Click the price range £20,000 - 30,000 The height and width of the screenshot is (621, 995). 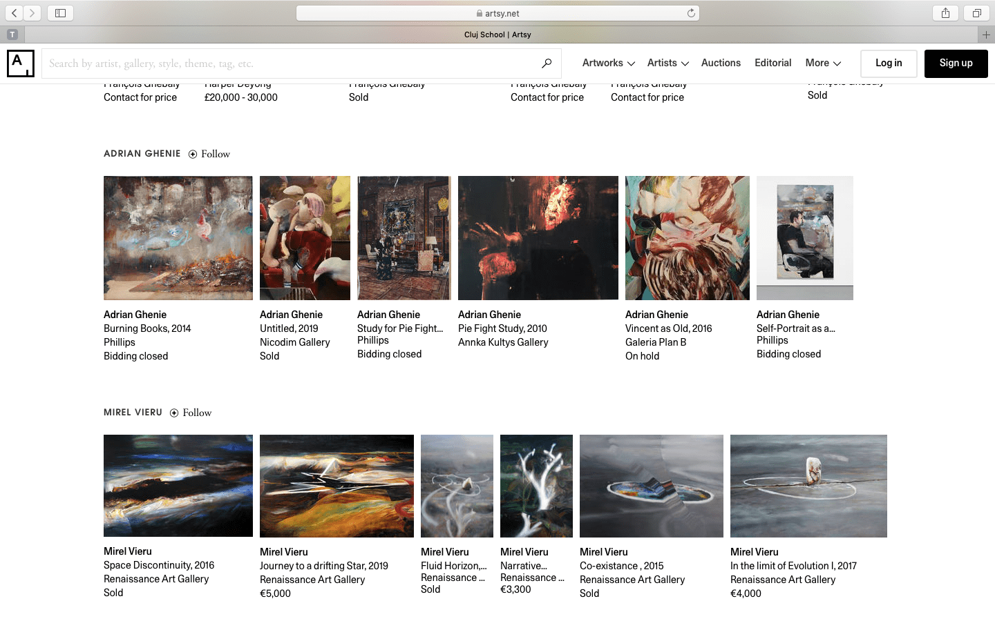point(241,97)
